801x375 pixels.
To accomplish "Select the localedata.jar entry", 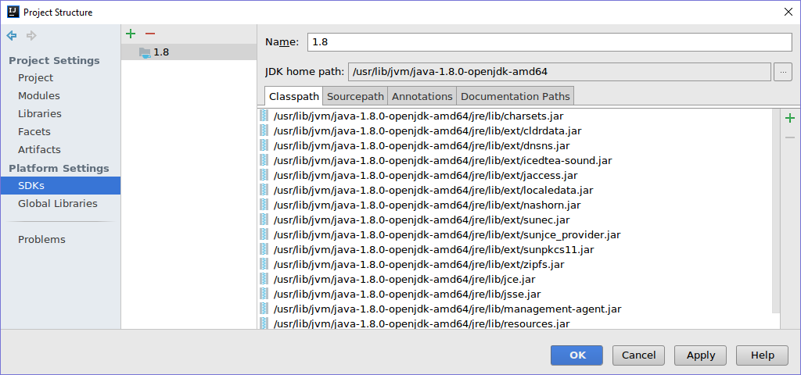I will [x=518, y=191].
